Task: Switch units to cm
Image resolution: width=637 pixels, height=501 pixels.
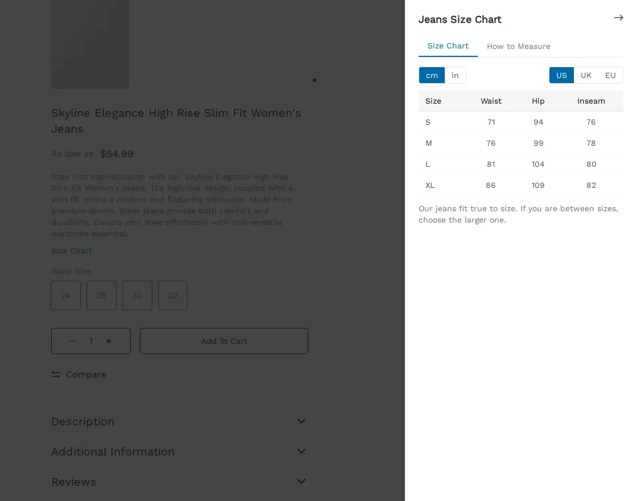Action: pyautogui.click(x=432, y=75)
